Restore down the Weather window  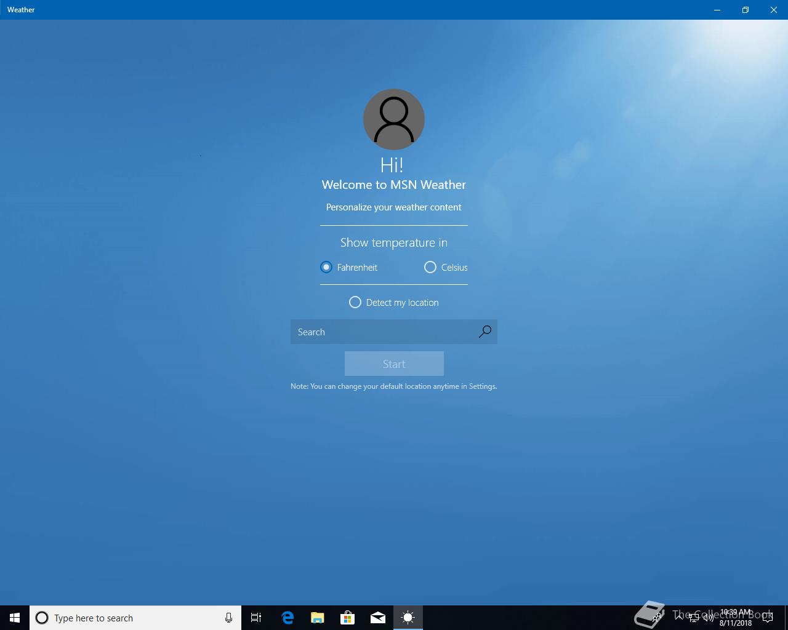pyautogui.click(x=746, y=10)
